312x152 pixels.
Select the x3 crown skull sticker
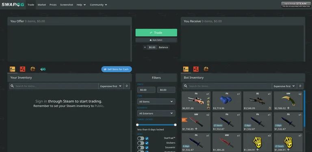coord(258,143)
